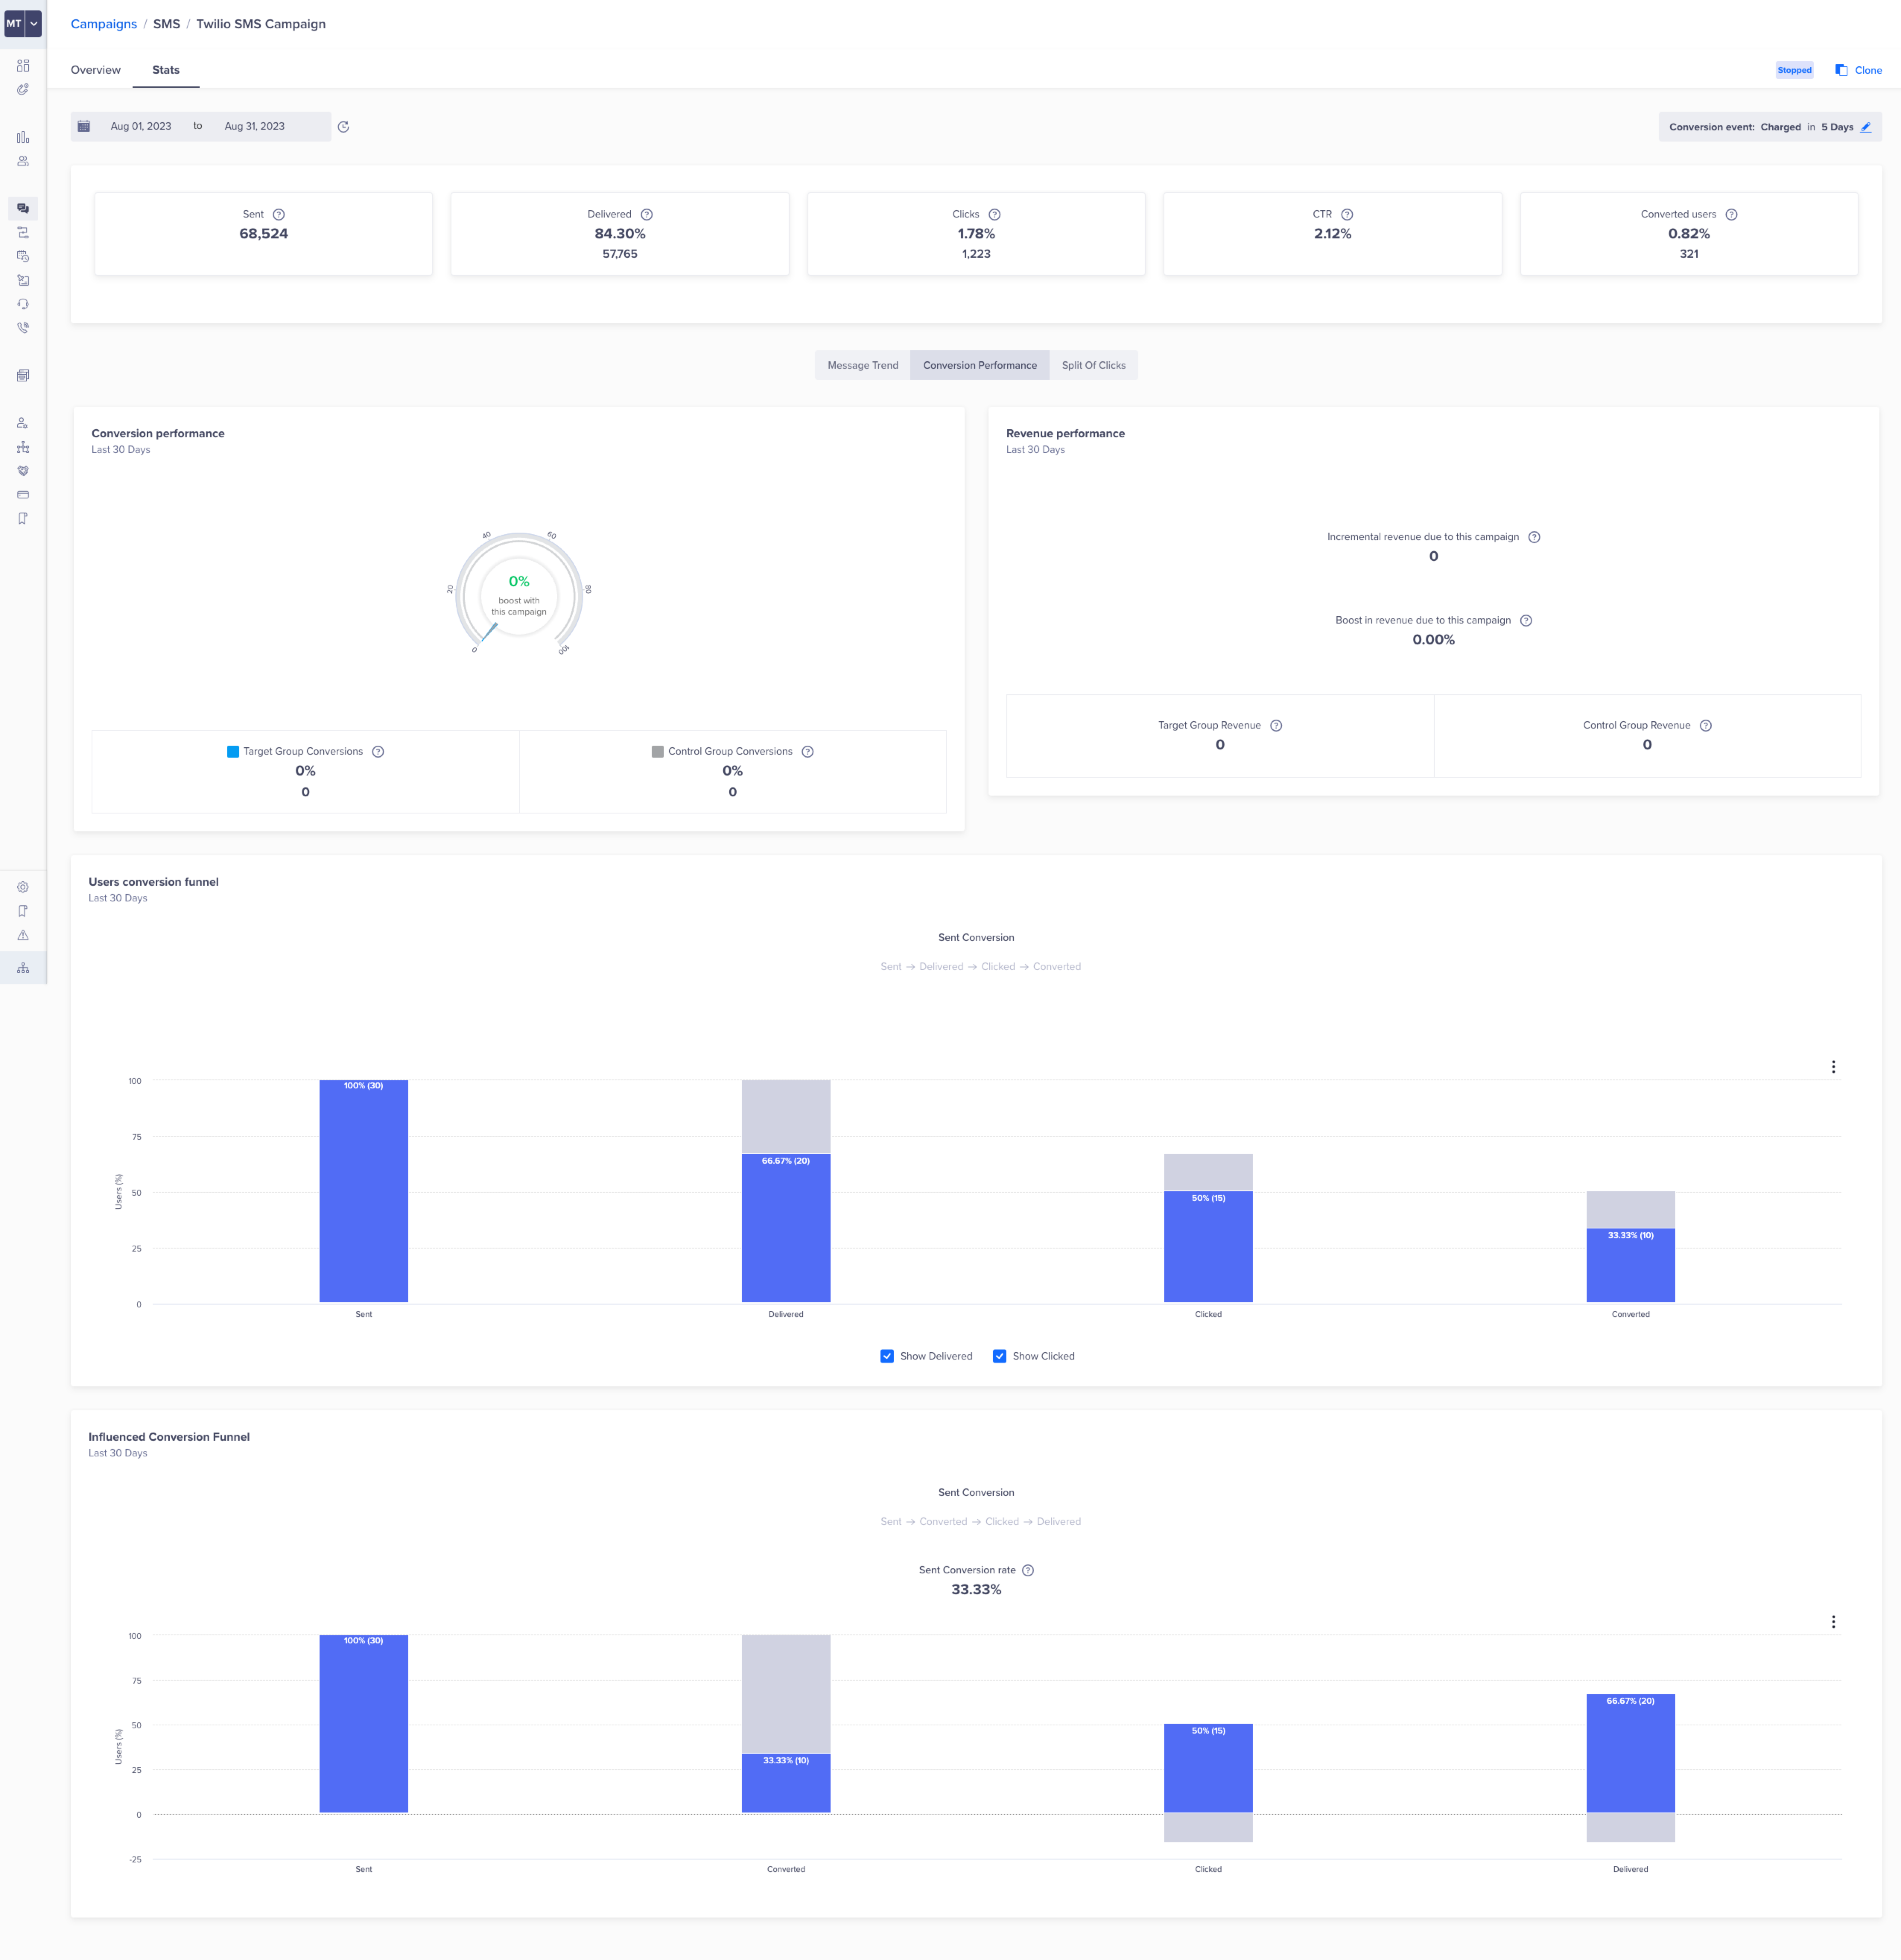This screenshot has height=1960, width=1901.
Task: Open the journeys flow sidebar icon
Action: point(23,233)
